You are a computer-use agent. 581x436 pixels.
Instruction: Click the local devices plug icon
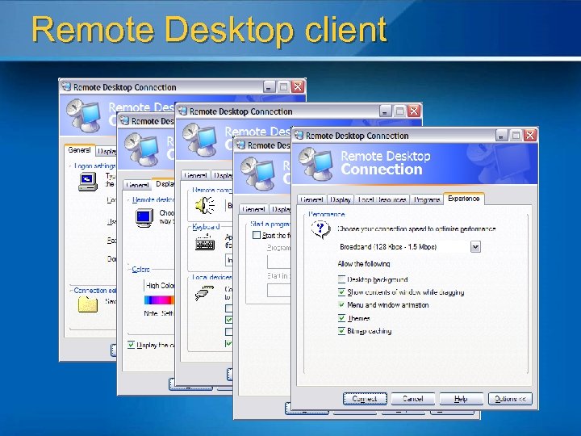(204, 292)
